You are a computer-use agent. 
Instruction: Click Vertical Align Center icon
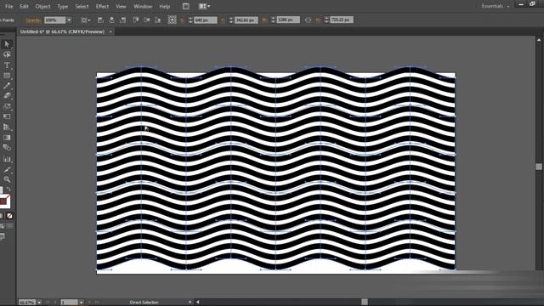(147, 20)
